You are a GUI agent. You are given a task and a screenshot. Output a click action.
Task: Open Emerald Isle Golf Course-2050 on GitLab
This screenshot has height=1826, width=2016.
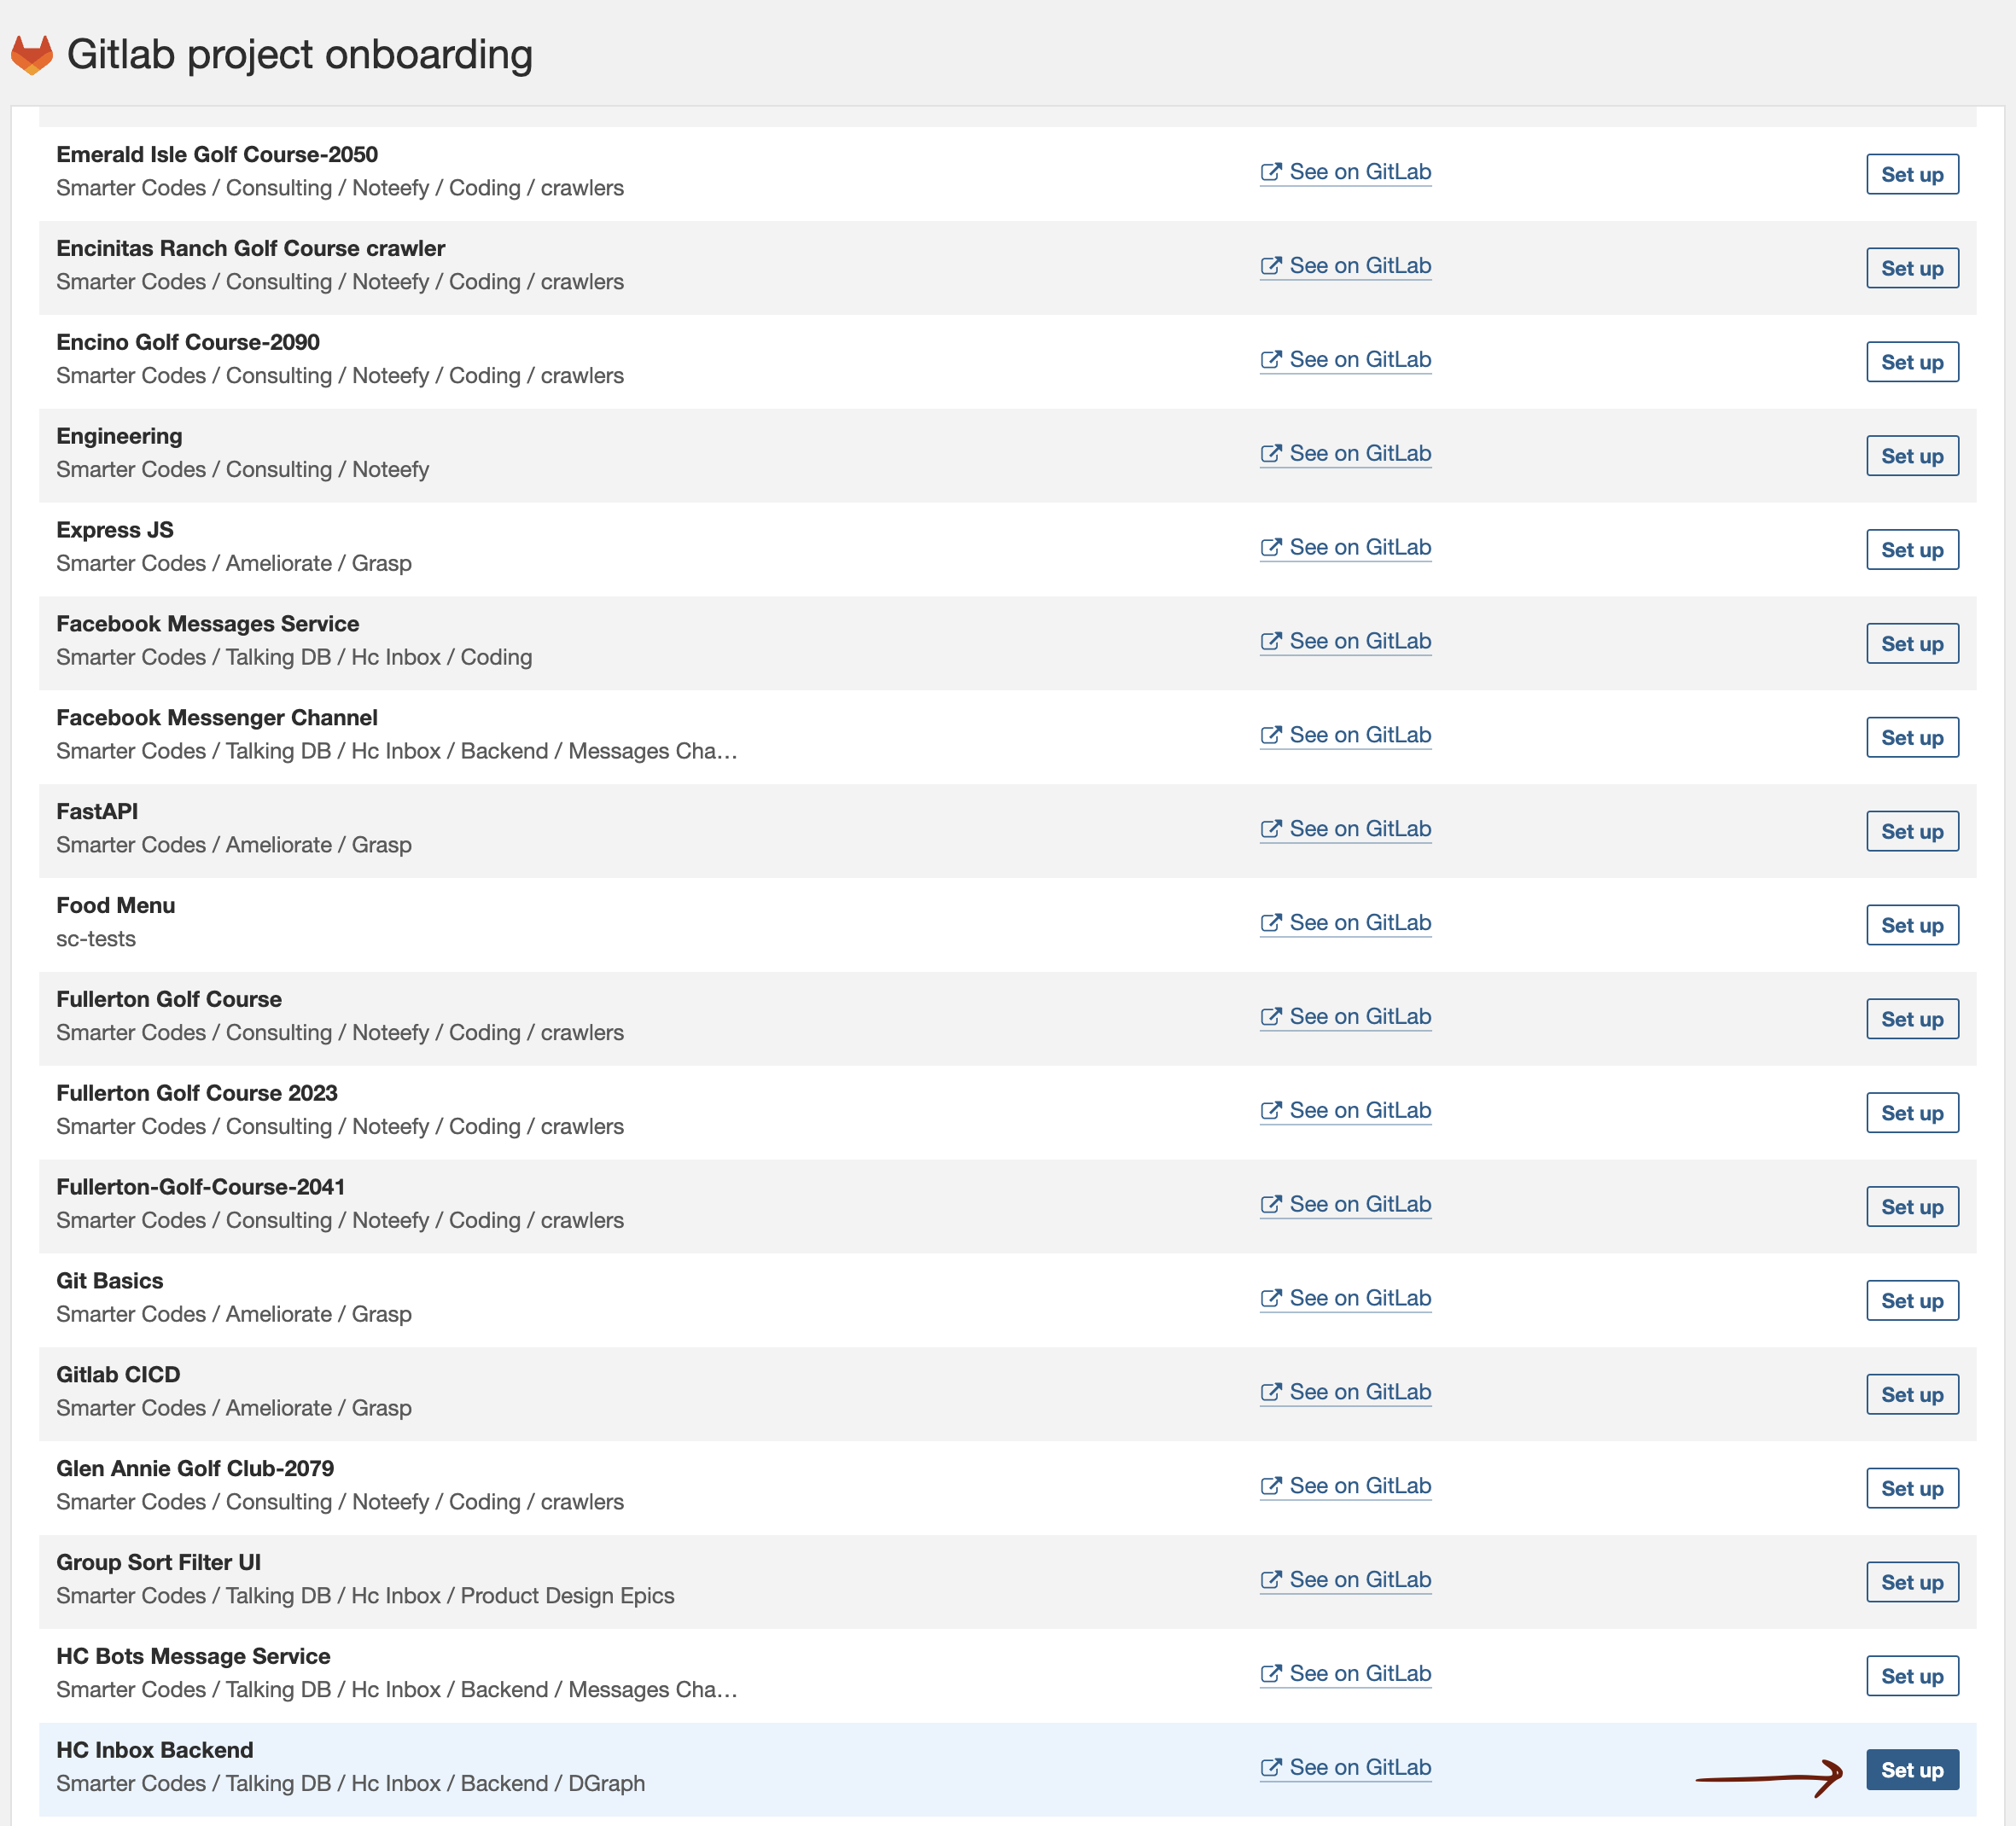pos(1345,172)
